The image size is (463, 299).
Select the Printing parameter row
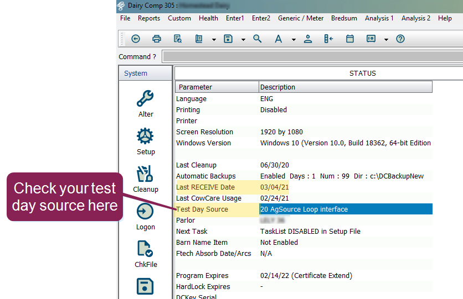point(304,110)
